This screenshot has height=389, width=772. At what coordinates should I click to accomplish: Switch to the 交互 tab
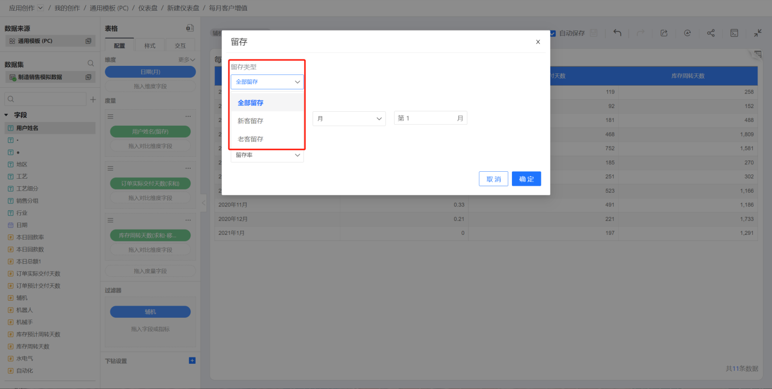(x=181, y=45)
